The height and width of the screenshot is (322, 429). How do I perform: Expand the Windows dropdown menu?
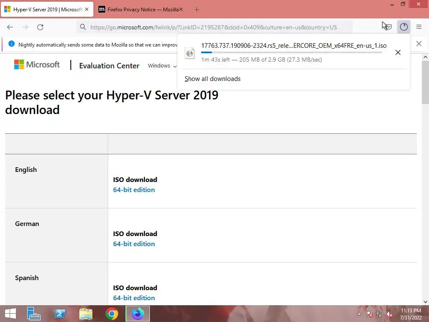click(x=162, y=66)
